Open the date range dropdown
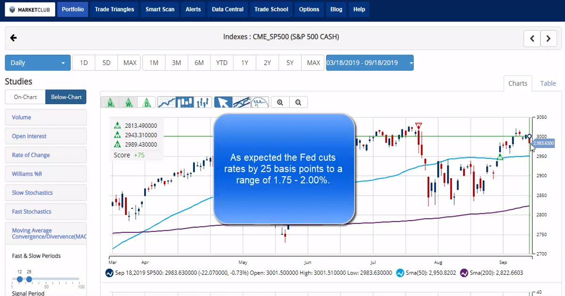The height and width of the screenshot is (296, 565). pyautogui.click(x=370, y=63)
